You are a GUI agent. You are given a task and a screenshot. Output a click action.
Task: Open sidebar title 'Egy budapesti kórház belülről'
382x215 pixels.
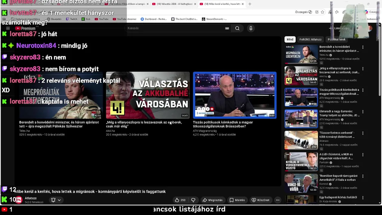click(338, 197)
